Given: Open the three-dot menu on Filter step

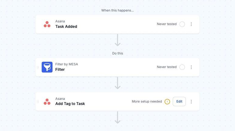Looking at the screenshot, I should 191,67.
